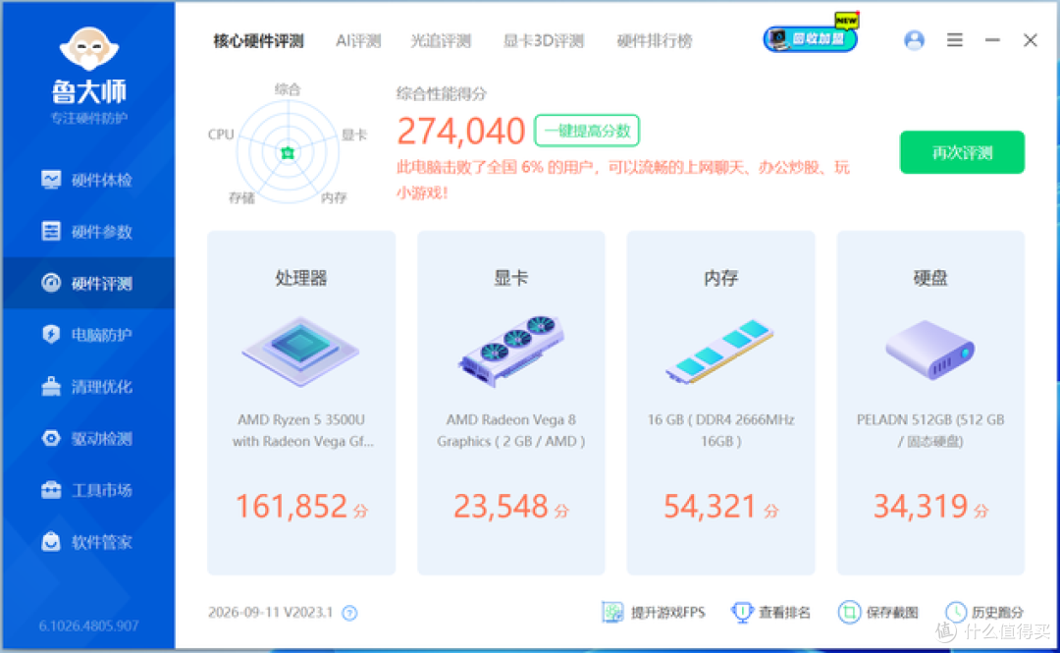
Task: Open 清理优化 in the sidebar
Action: point(87,386)
